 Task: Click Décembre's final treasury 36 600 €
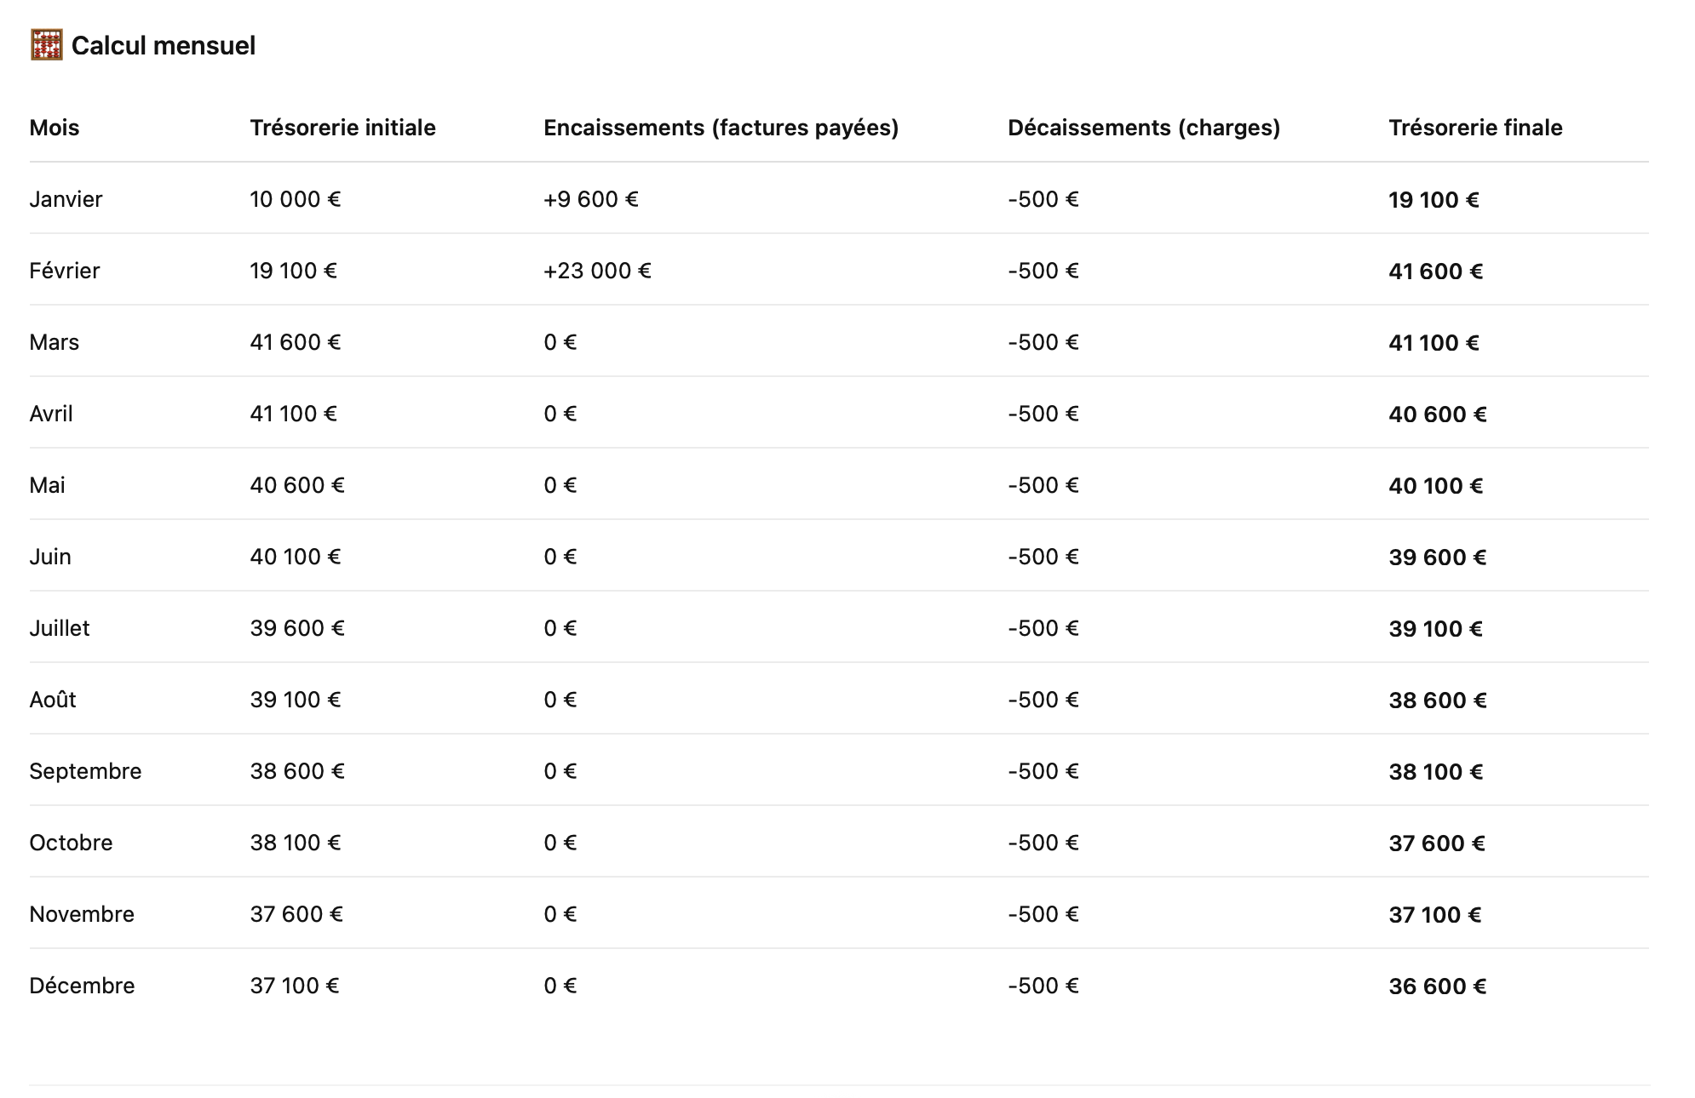tap(1437, 986)
